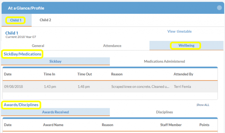225x133 pixels.
Task: Open the Awards Received sub-tab
Action: point(55,112)
